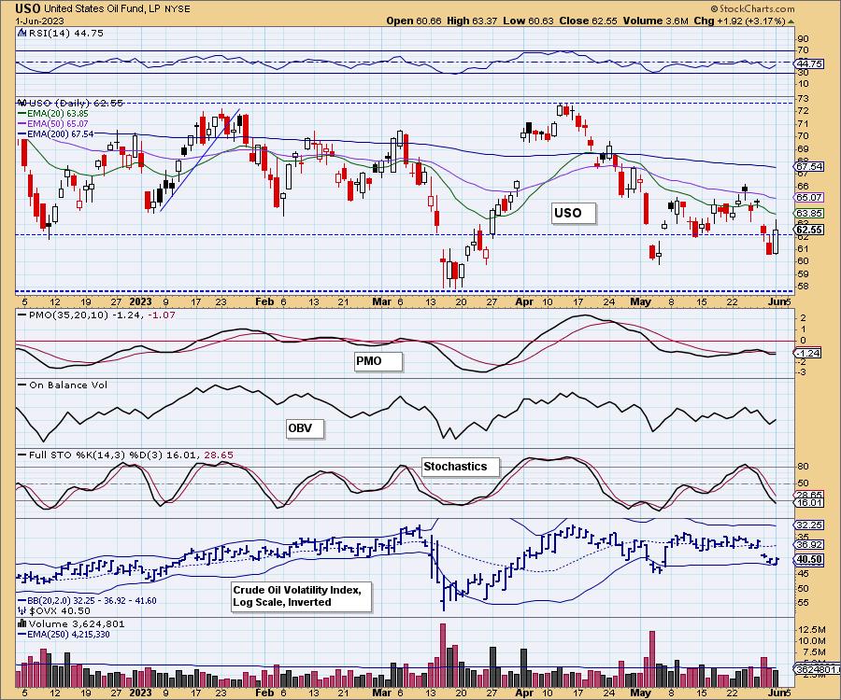
Task: Click the RSI(14) 44.75 panel label
Action: point(66,34)
